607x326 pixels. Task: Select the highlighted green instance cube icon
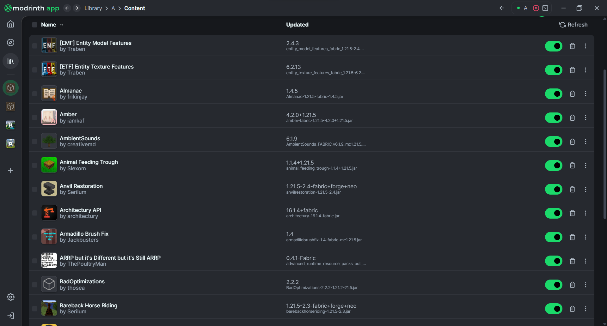(10, 88)
